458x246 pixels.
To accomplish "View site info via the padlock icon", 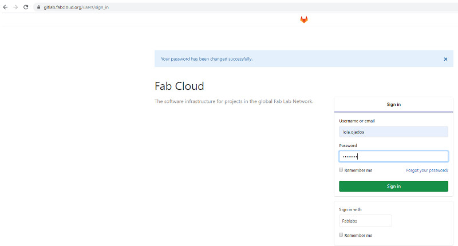I will point(38,7).
